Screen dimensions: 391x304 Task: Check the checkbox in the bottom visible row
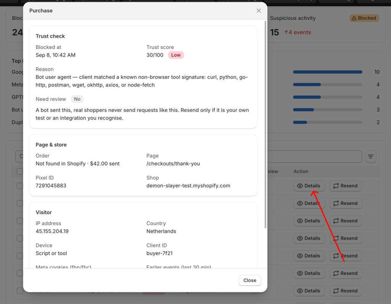(20, 291)
